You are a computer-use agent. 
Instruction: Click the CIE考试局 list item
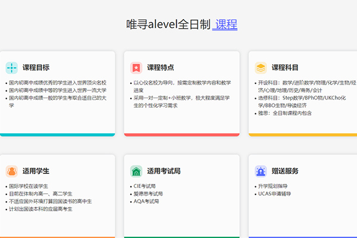point(145,186)
